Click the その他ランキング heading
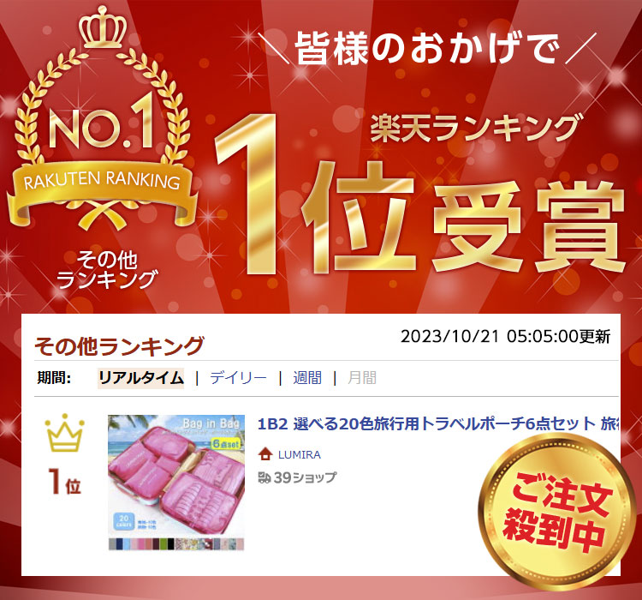Image resolution: width=642 pixels, height=600 pixels. tap(119, 346)
